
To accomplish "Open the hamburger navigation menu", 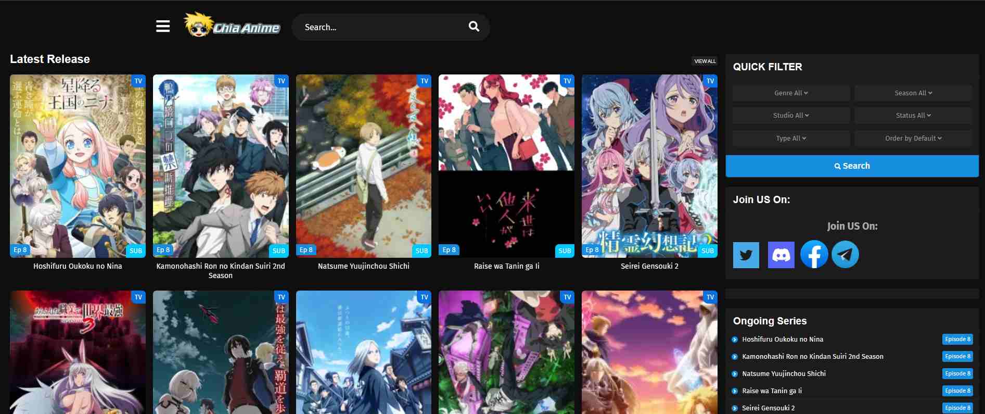I will (x=163, y=27).
